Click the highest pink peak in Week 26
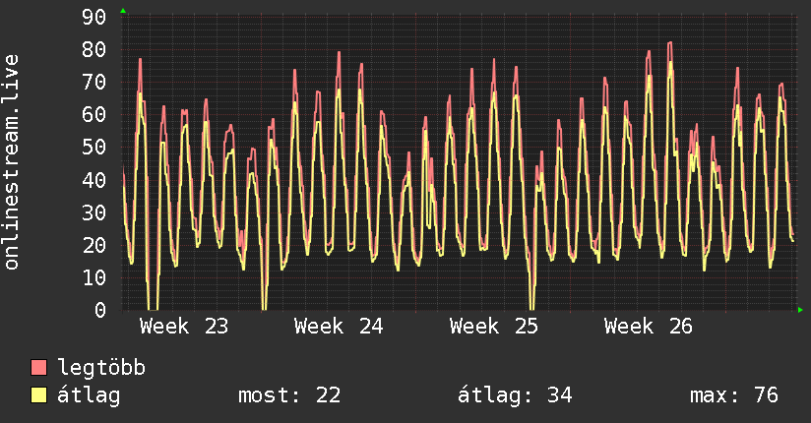Screen dimensions: 811x423 (x=670, y=43)
